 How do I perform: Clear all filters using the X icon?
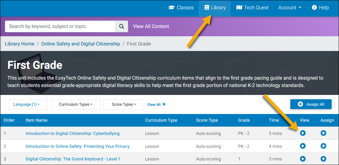[x=164, y=104]
